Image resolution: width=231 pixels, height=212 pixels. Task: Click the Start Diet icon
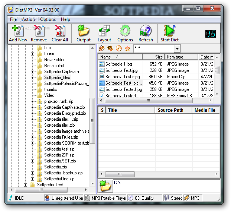point(170,31)
